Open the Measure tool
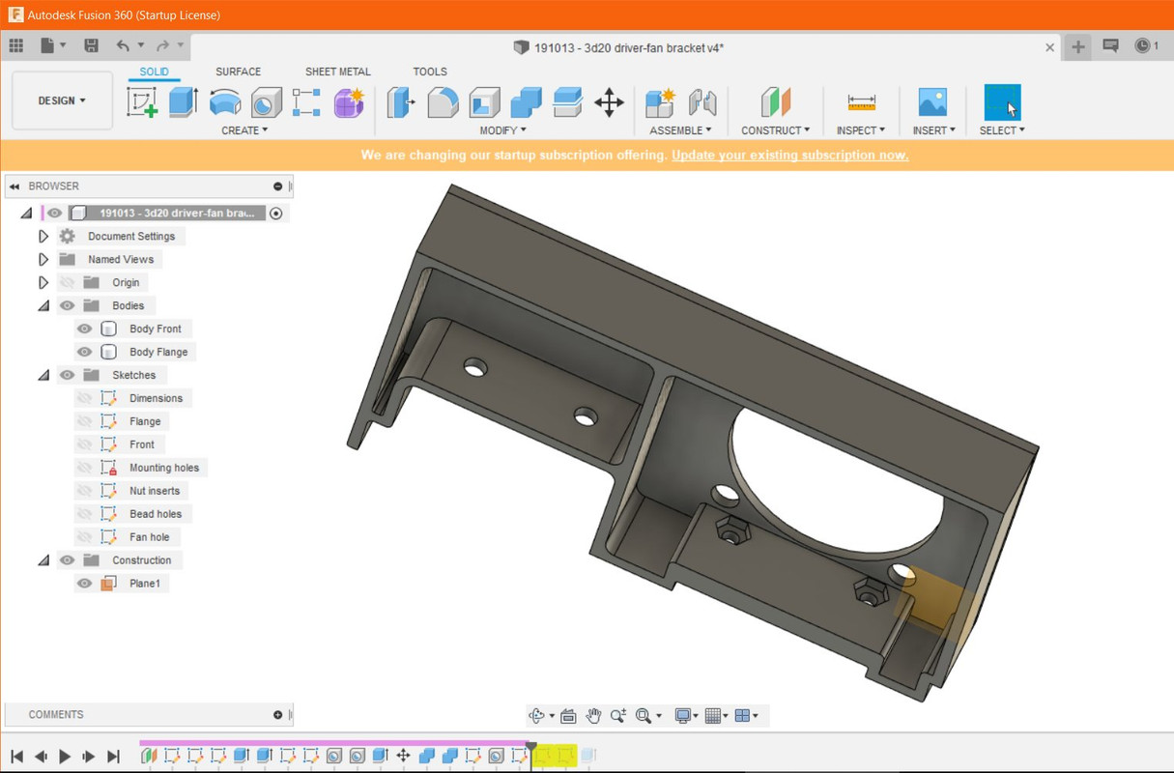The height and width of the screenshot is (773, 1174). pyautogui.click(x=861, y=102)
